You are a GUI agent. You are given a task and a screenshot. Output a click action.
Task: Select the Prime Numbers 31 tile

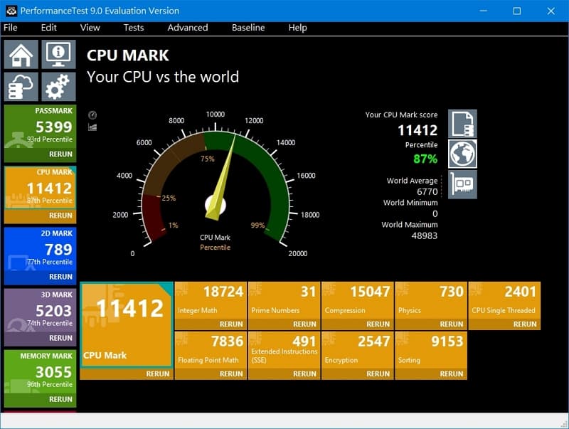click(x=284, y=300)
